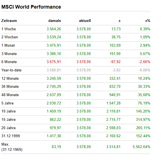The height and width of the screenshot is (160, 168).
Task: Select the 1 Woche row label
Action: click(x=9, y=29)
